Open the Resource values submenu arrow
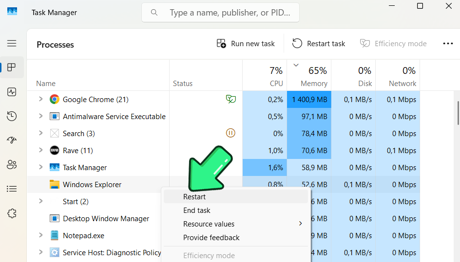Screen dimensions: 460x262 (x=300, y=224)
